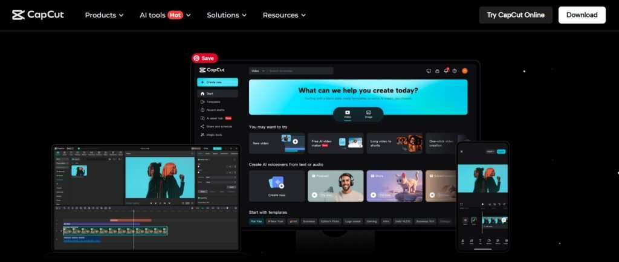This screenshot has width=619, height=262.
Task: Open the Long video to shorts card
Action: click(x=394, y=144)
